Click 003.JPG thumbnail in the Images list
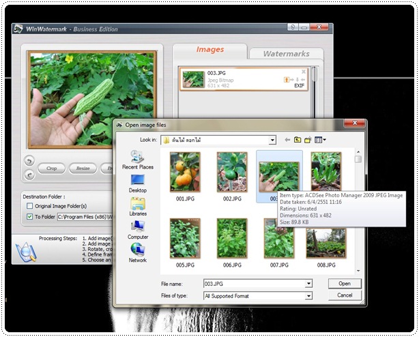 coord(194,79)
